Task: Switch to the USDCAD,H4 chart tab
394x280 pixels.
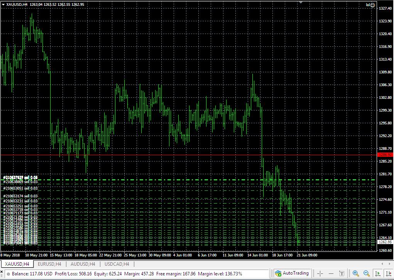Action: tap(117, 264)
